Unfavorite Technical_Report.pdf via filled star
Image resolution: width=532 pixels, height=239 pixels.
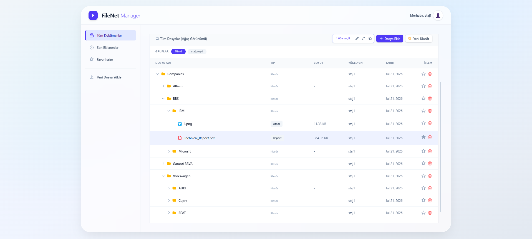(x=423, y=137)
